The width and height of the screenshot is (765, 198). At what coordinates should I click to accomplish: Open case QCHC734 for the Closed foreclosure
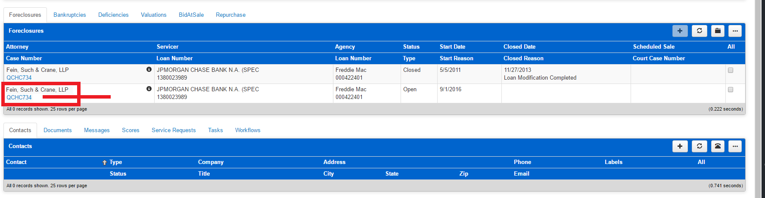pyautogui.click(x=19, y=77)
